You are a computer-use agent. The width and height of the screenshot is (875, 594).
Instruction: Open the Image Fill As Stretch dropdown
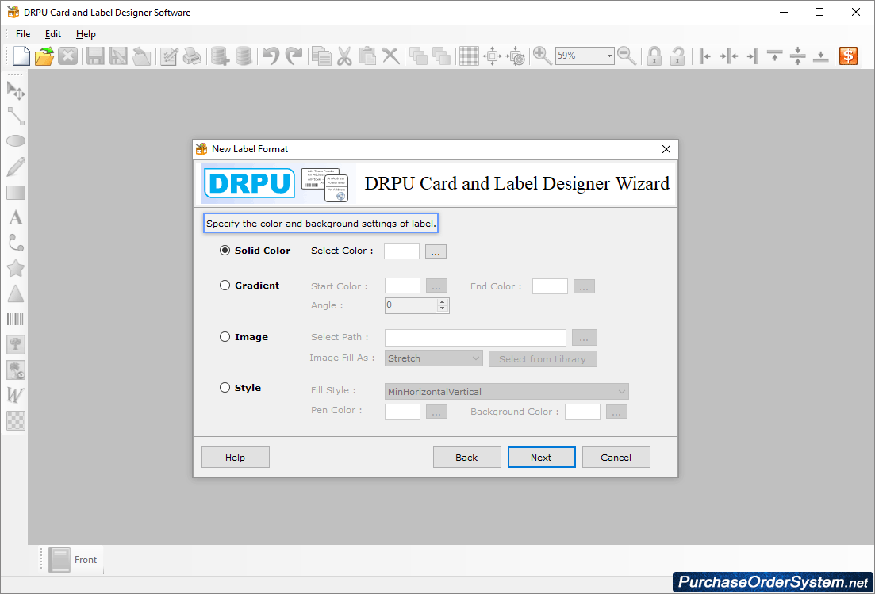pyautogui.click(x=434, y=358)
